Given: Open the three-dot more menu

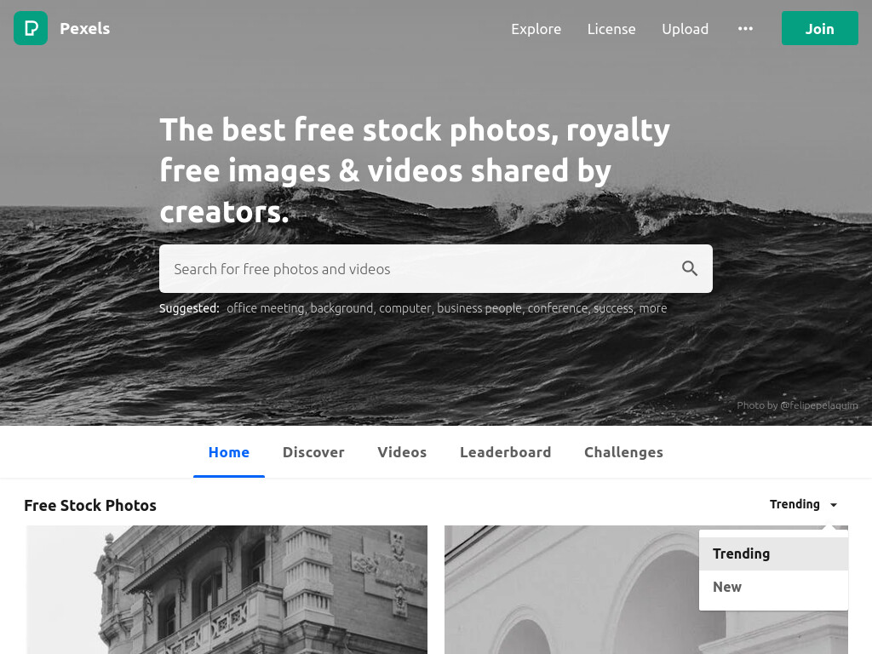Looking at the screenshot, I should click(745, 28).
